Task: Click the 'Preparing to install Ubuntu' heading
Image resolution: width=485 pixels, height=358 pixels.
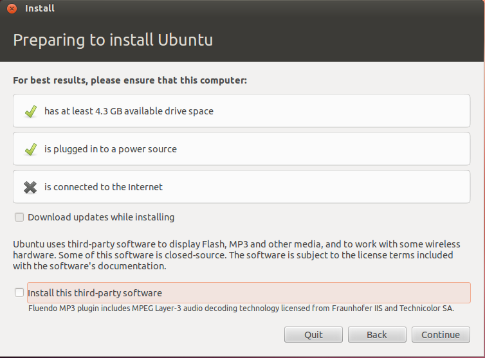Action: pyautogui.click(x=113, y=40)
